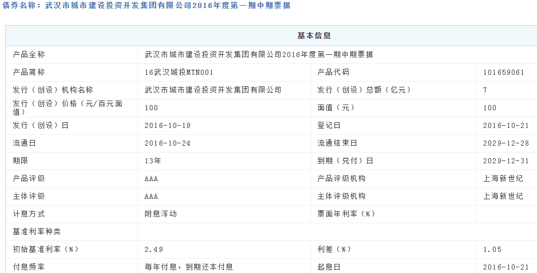Select the issue price value 100
The image size is (537, 273).
(151, 108)
